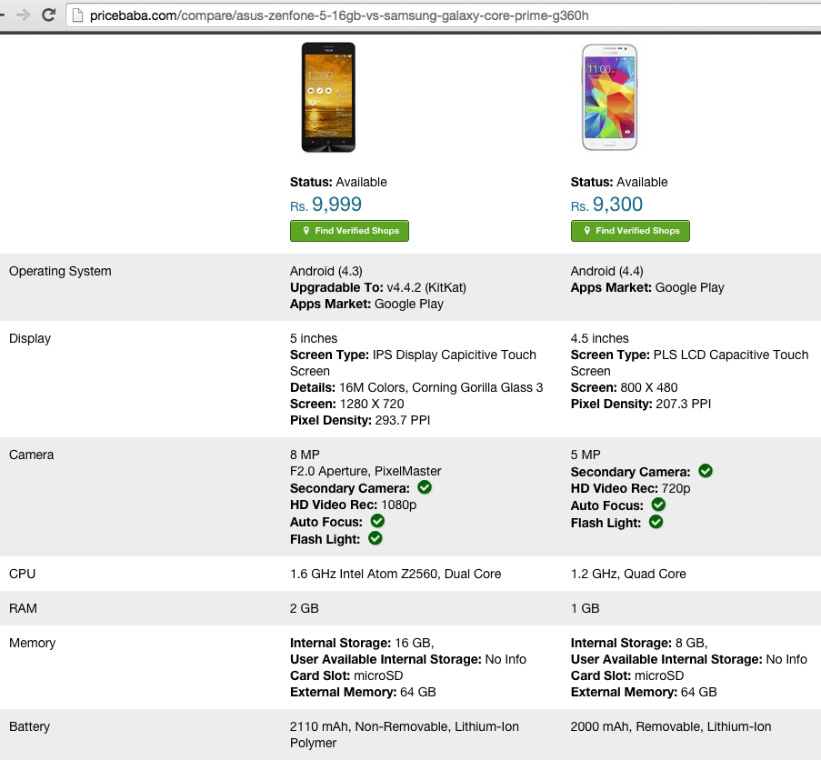This screenshot has height=760, width=821.
Task: Click 2110 mAh, Non-Removable battery text
Action: point(405,735)
